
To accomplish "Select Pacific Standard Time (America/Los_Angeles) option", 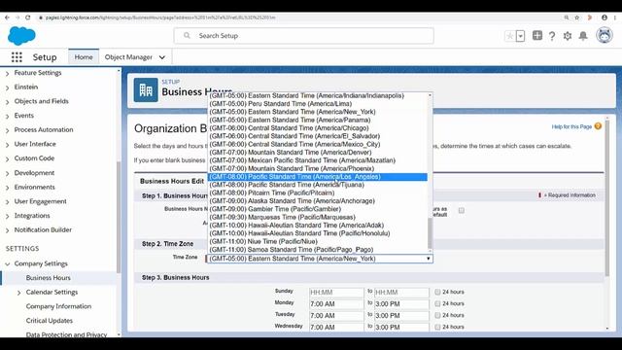I will pos(318,177).
